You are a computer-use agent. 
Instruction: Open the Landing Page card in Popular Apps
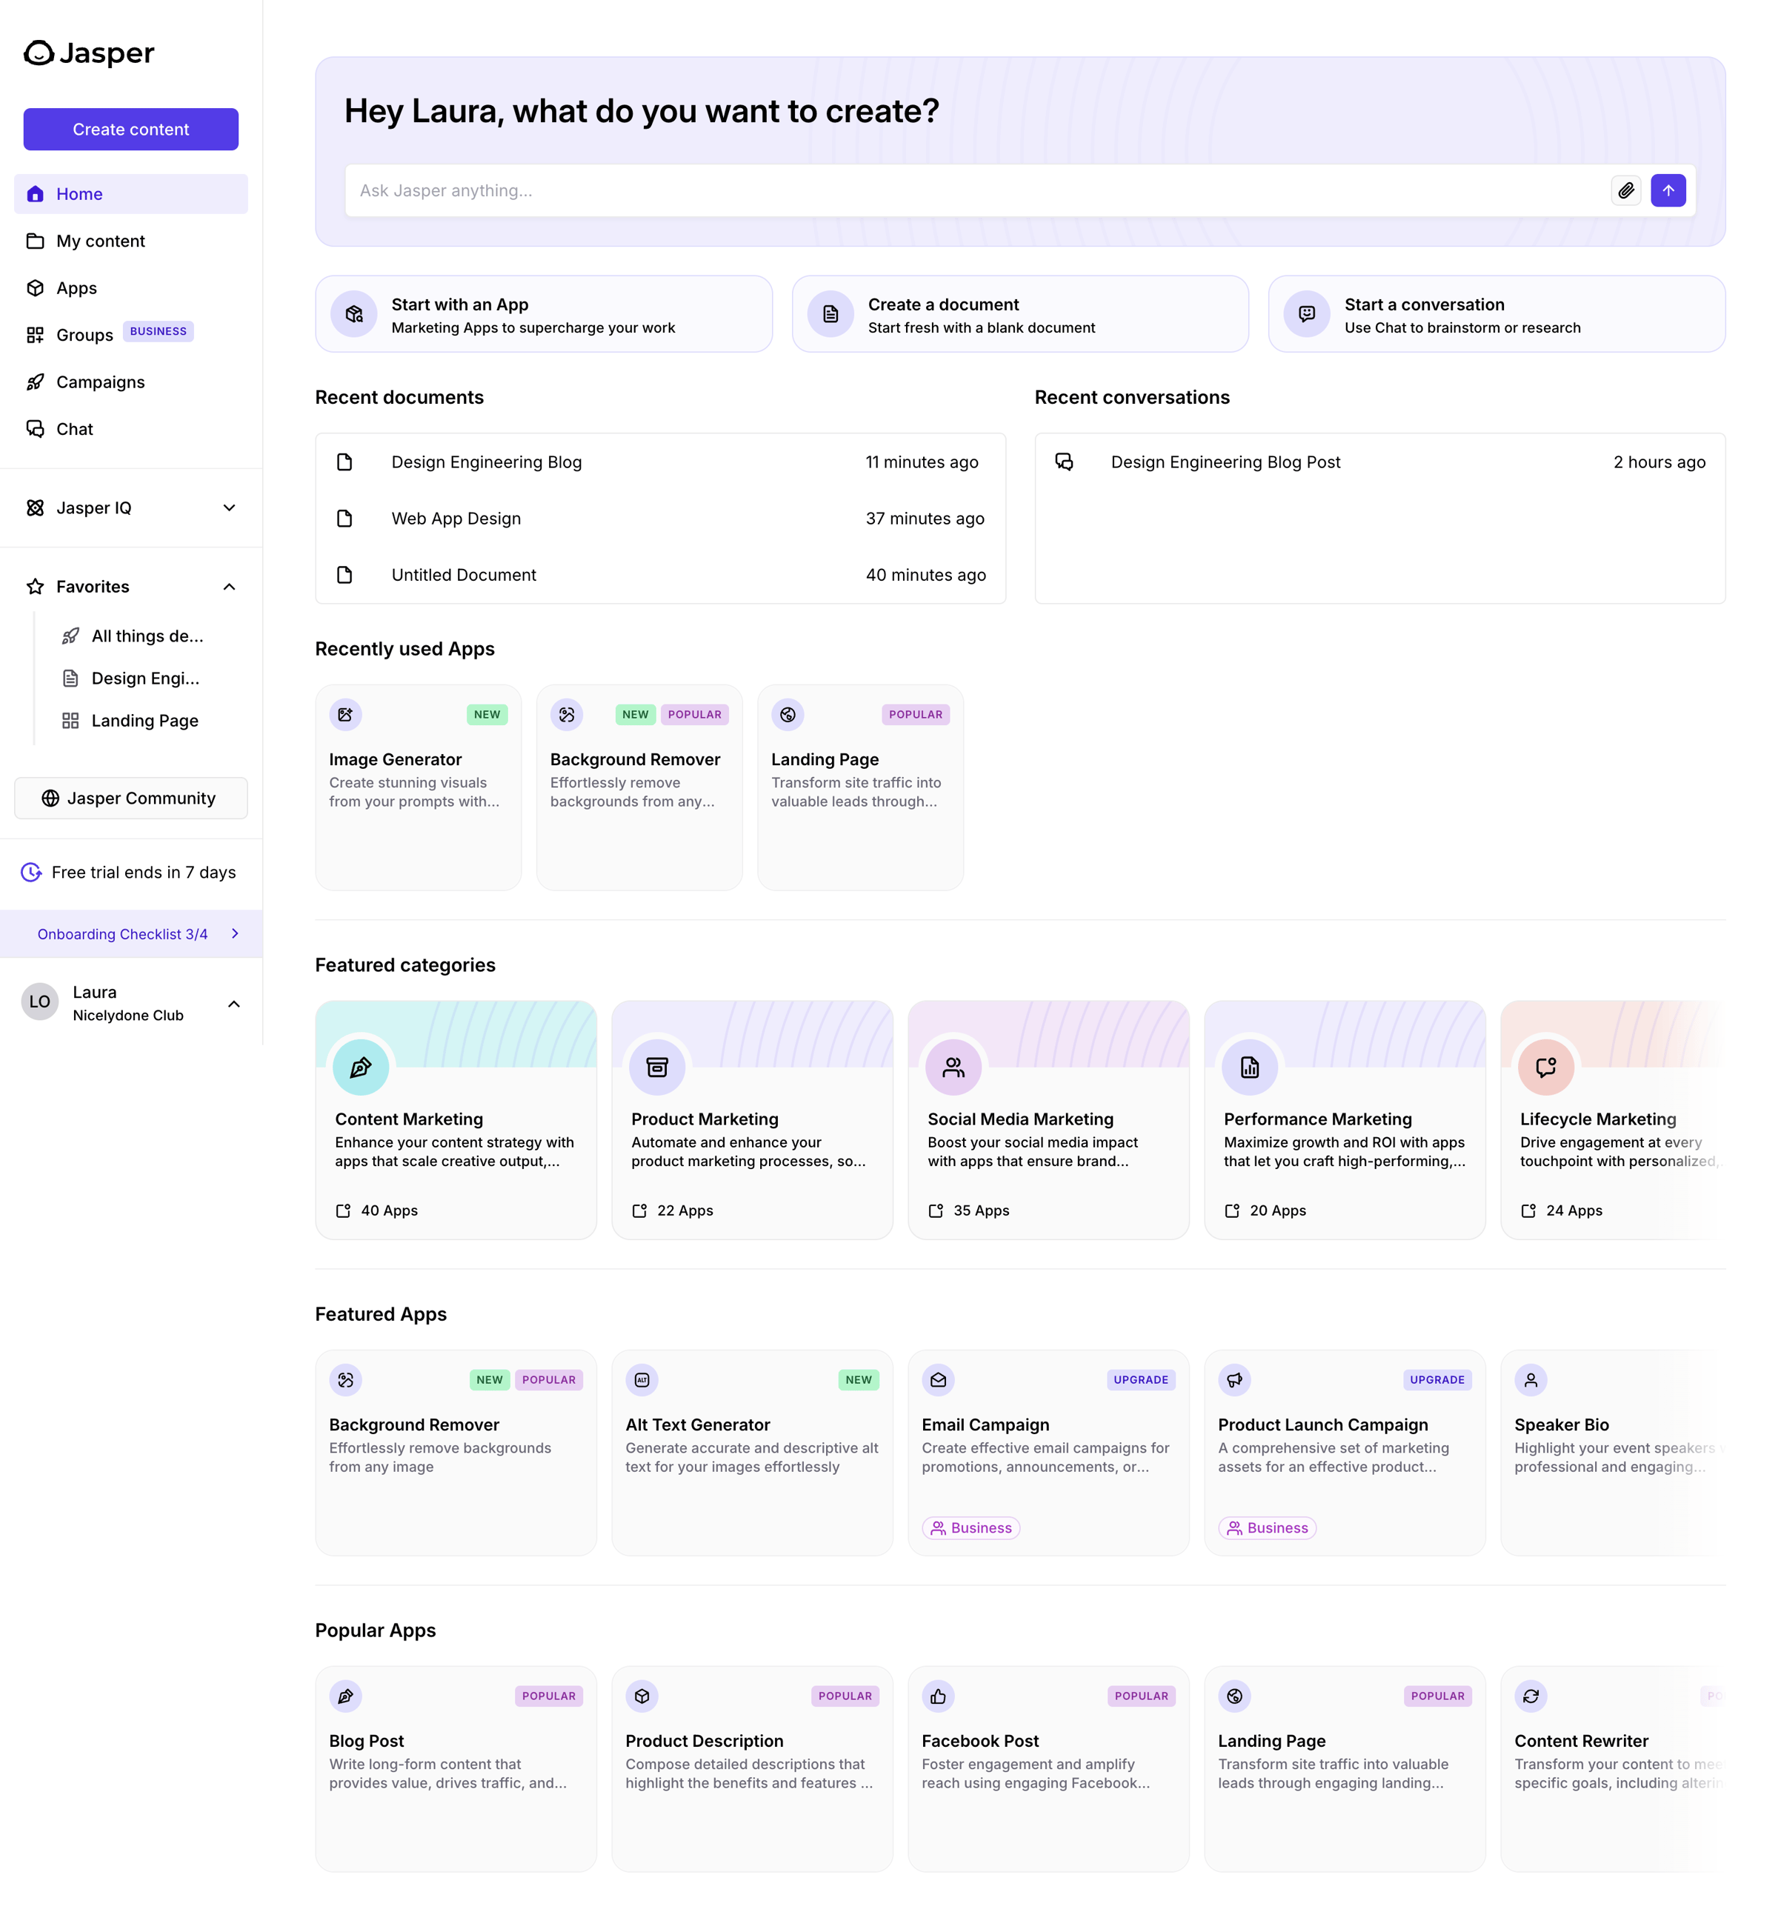[x=1345, y=1769]
